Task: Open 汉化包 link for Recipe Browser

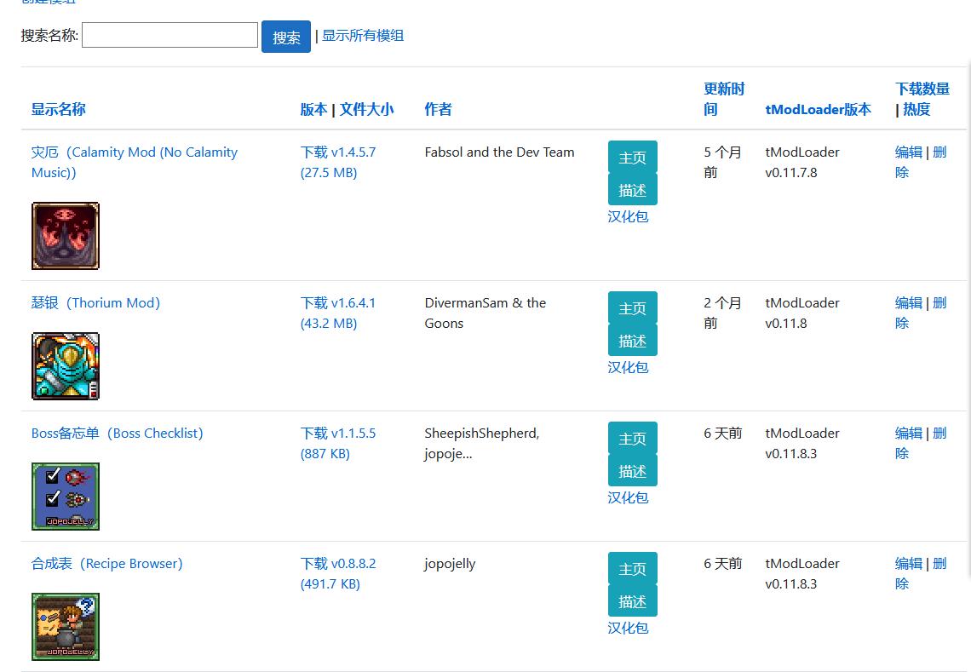Action: tap(628, 628)
